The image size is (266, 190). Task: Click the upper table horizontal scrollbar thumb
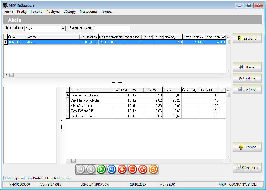pyautogui.click(x=12, y=75)
